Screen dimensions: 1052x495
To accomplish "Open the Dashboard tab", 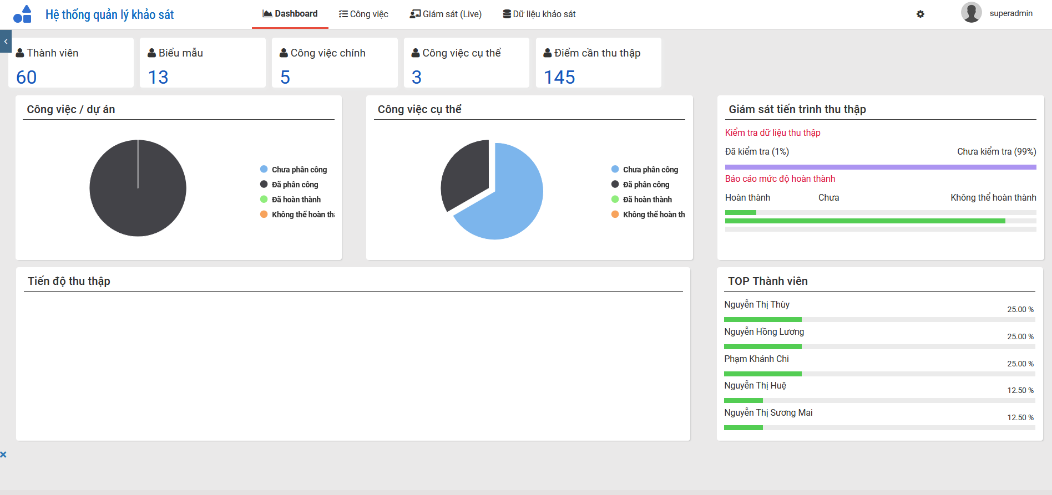I will point(290,14).
